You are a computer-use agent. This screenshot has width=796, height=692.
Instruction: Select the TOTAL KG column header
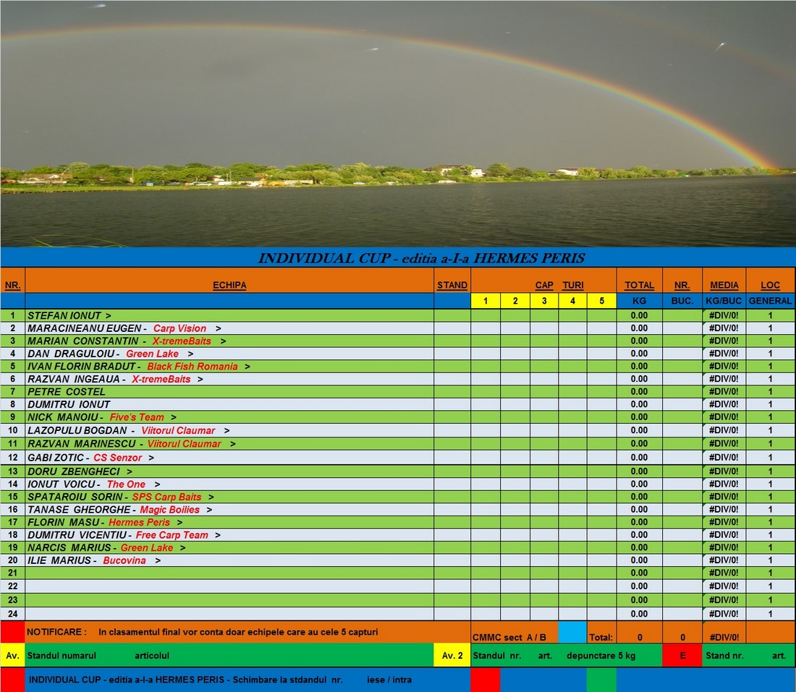(638, 285)
